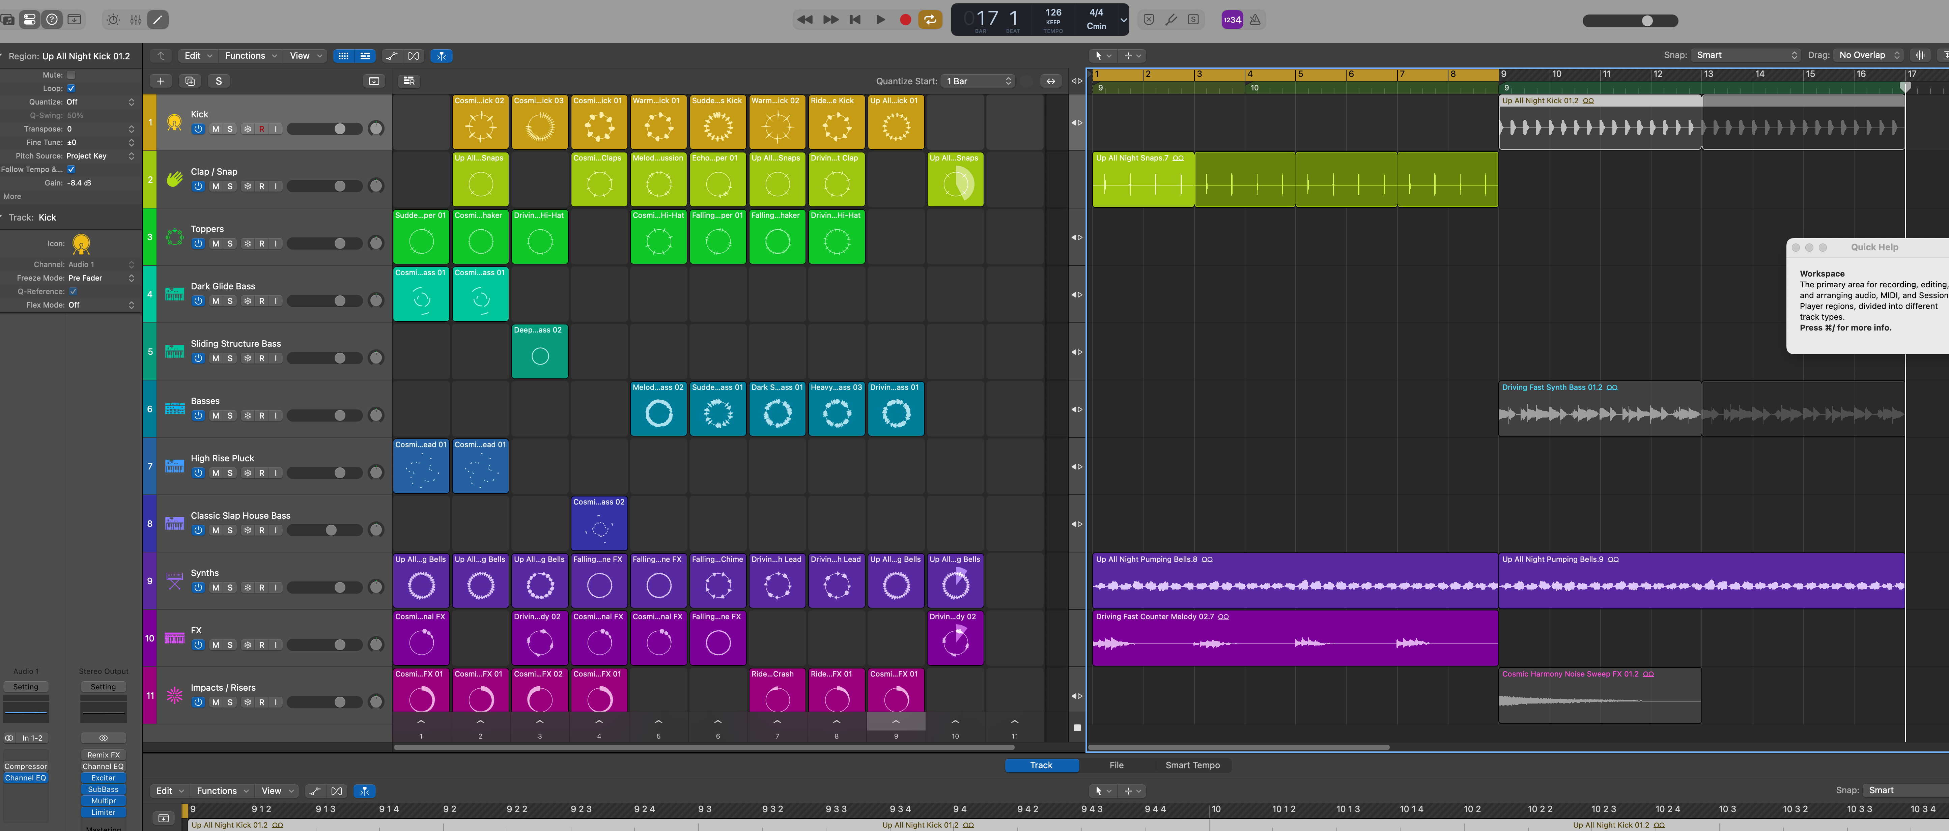Toggle the Smart Controls dial icon
The height and width of the screenshot is (831, 1949).
[x=113, y=20]
